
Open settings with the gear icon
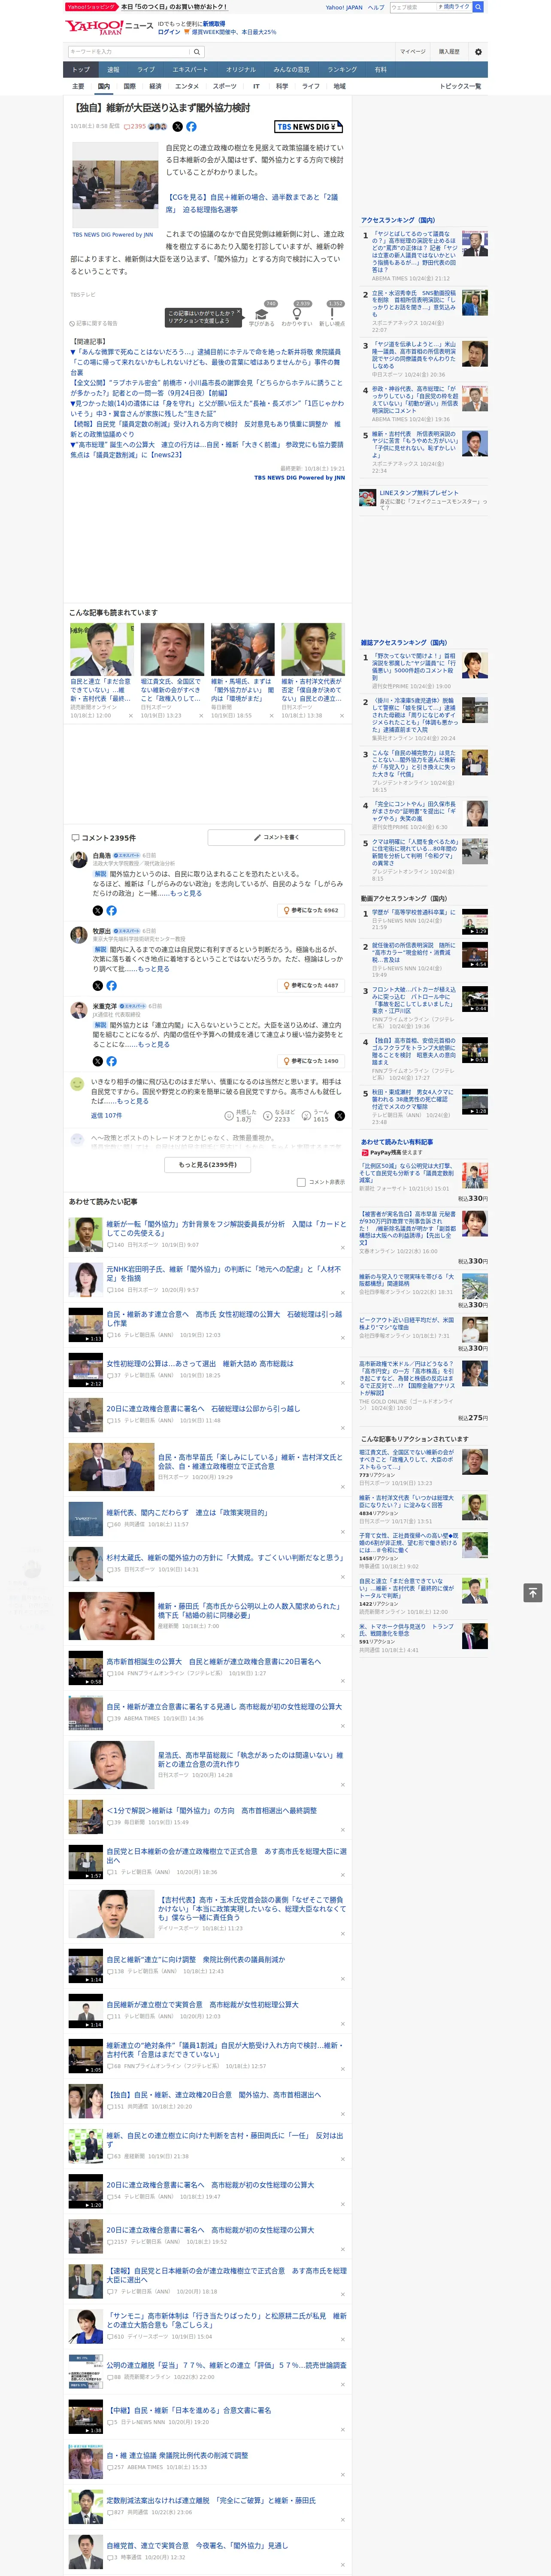[x=478, y=51]
